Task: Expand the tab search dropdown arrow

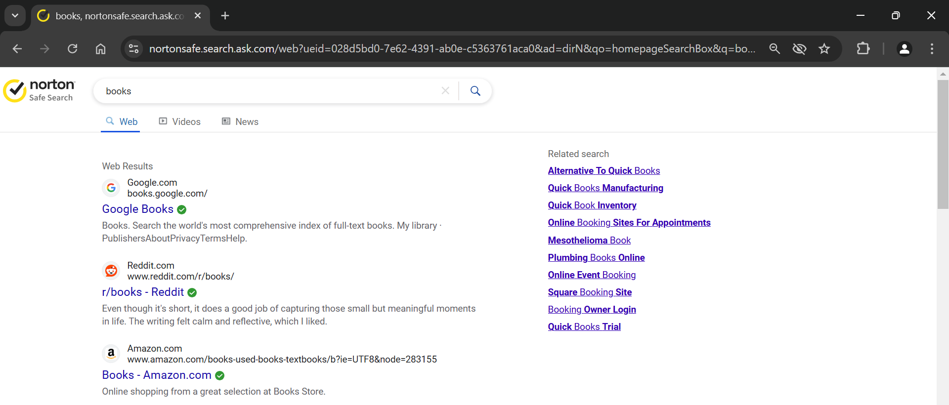Action: coord(15,16)
